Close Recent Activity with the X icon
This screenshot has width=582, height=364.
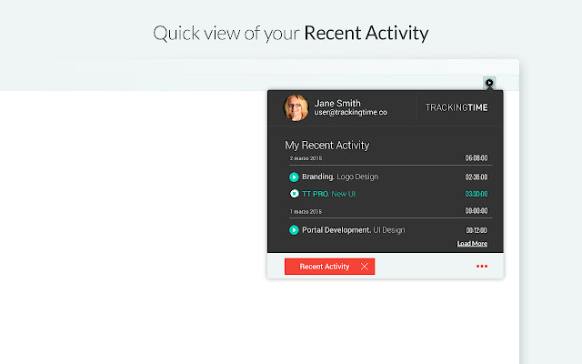coord(365,267)
